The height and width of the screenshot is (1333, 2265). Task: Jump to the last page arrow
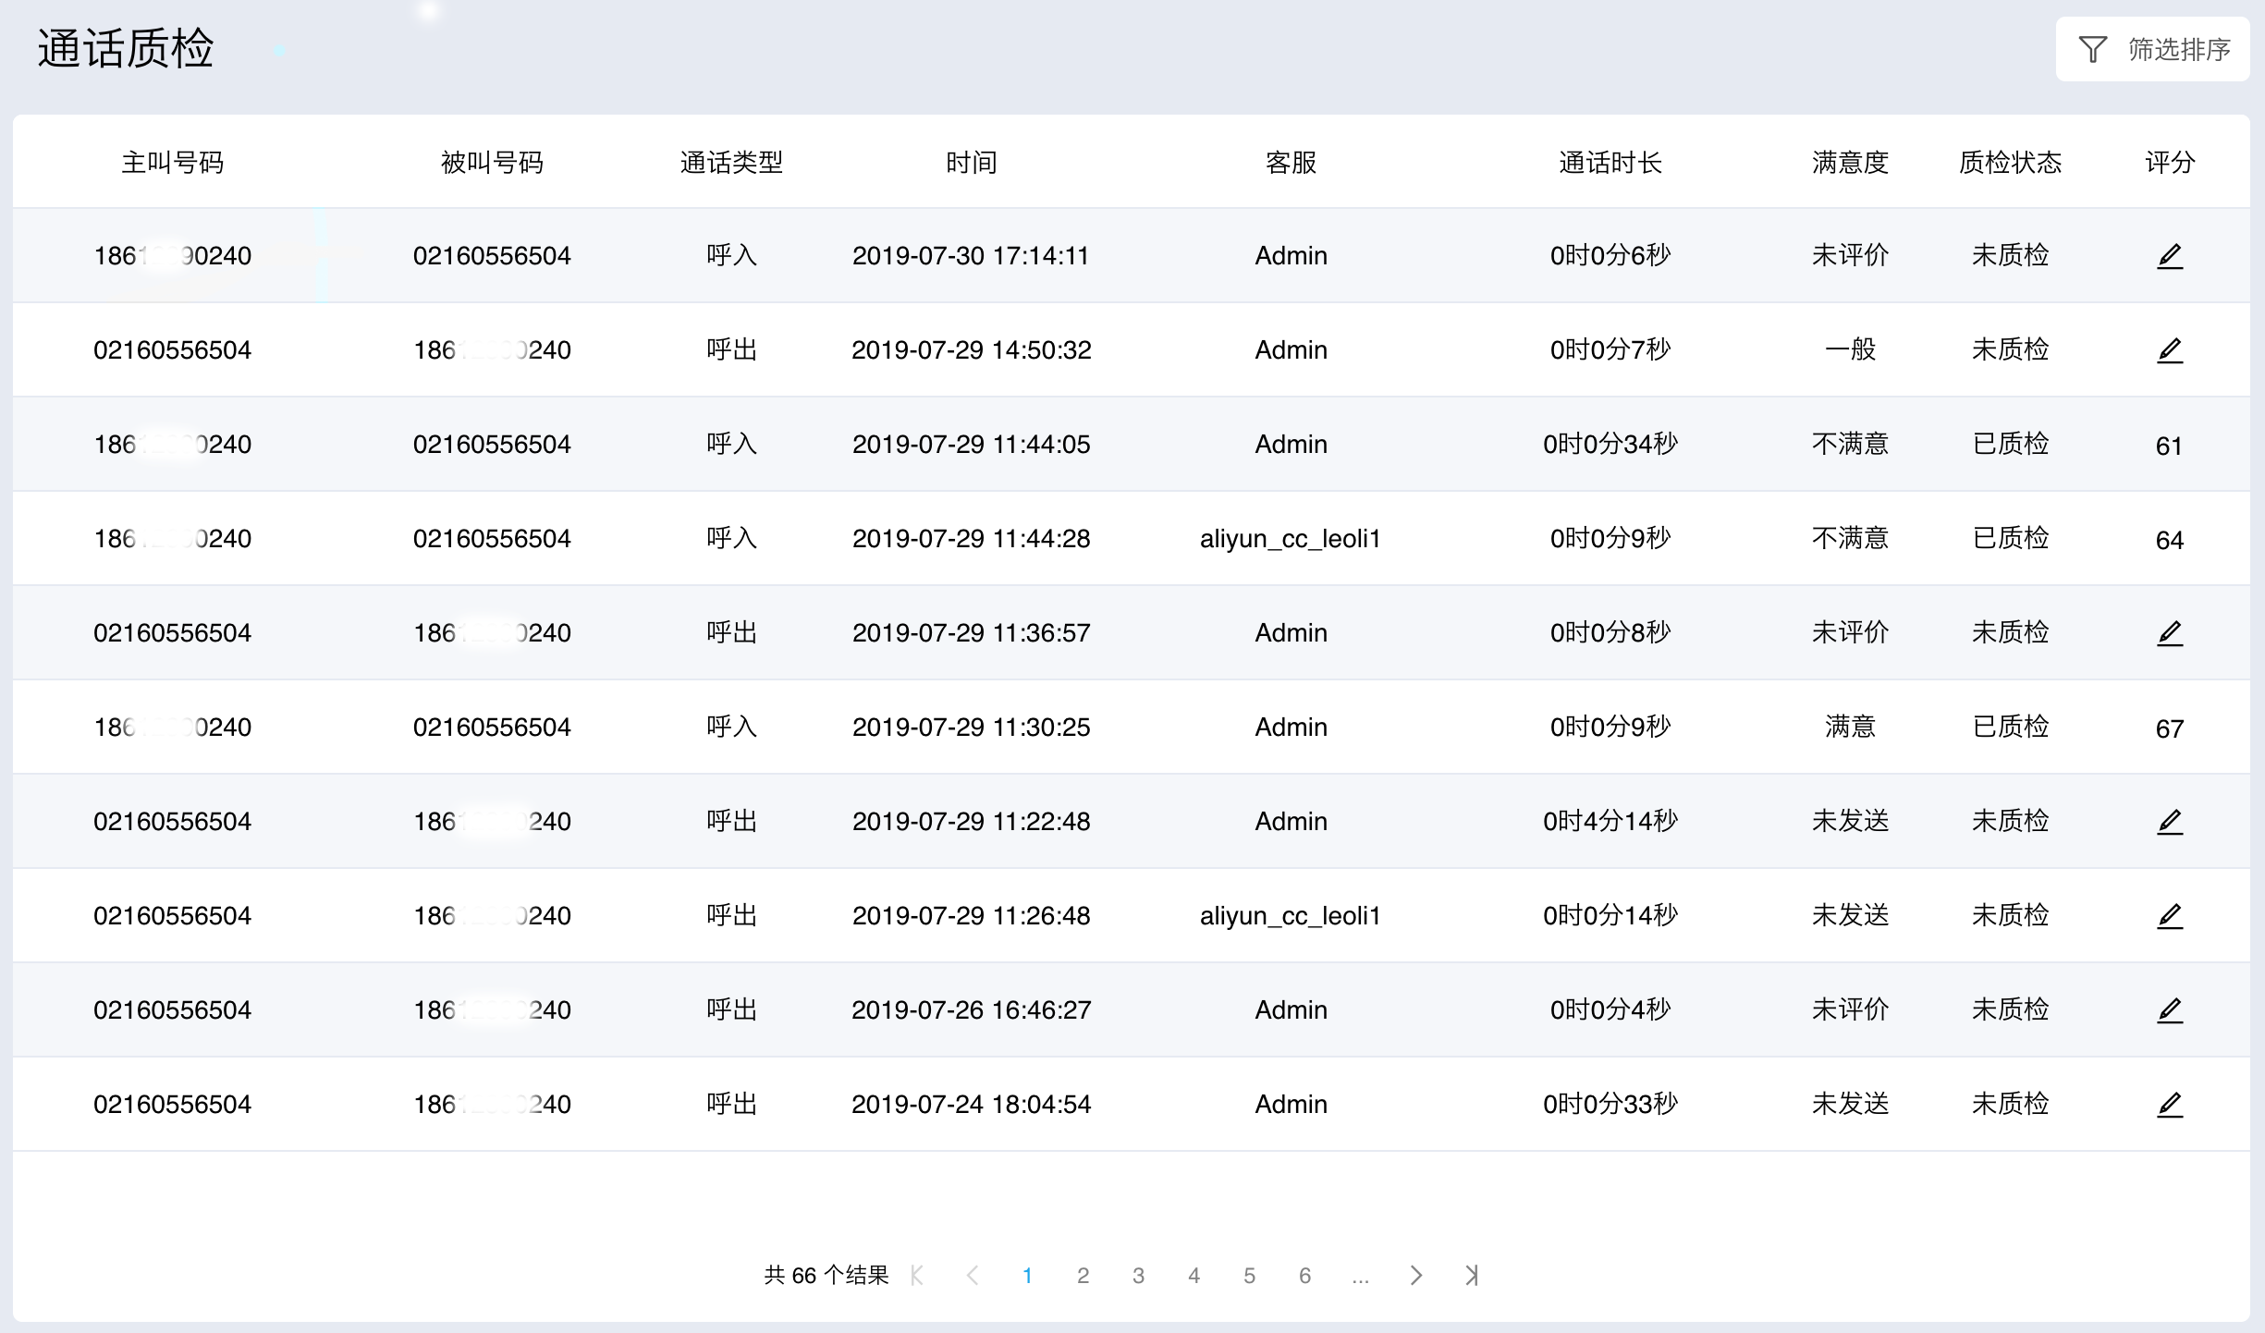click(x=1472, y=1276)
